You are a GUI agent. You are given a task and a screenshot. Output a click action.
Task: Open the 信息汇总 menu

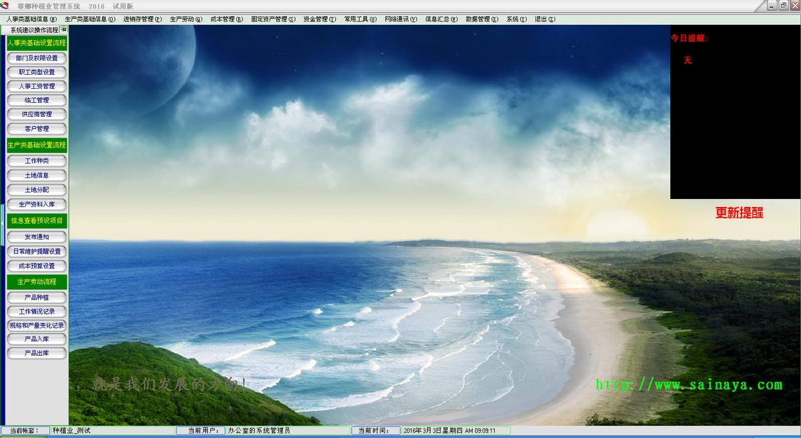point(442,19)
